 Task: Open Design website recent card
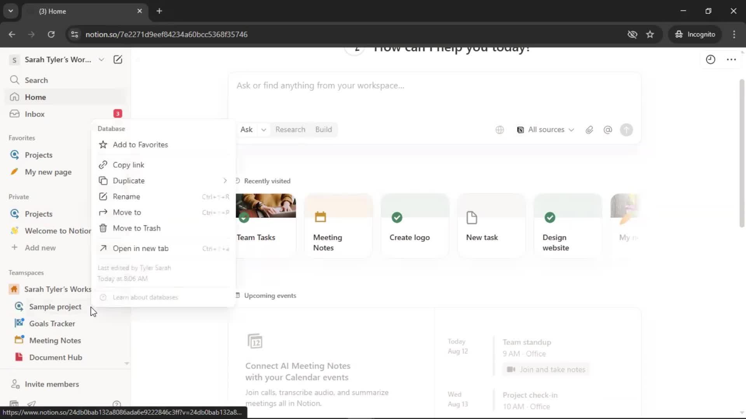pos(568,225)
